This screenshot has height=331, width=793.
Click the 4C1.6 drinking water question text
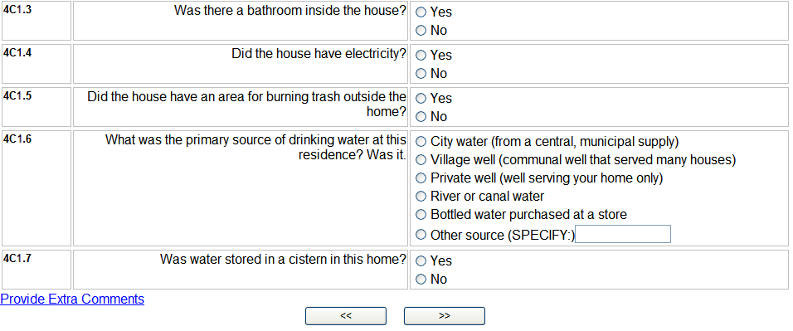click(x=255, y=148)
